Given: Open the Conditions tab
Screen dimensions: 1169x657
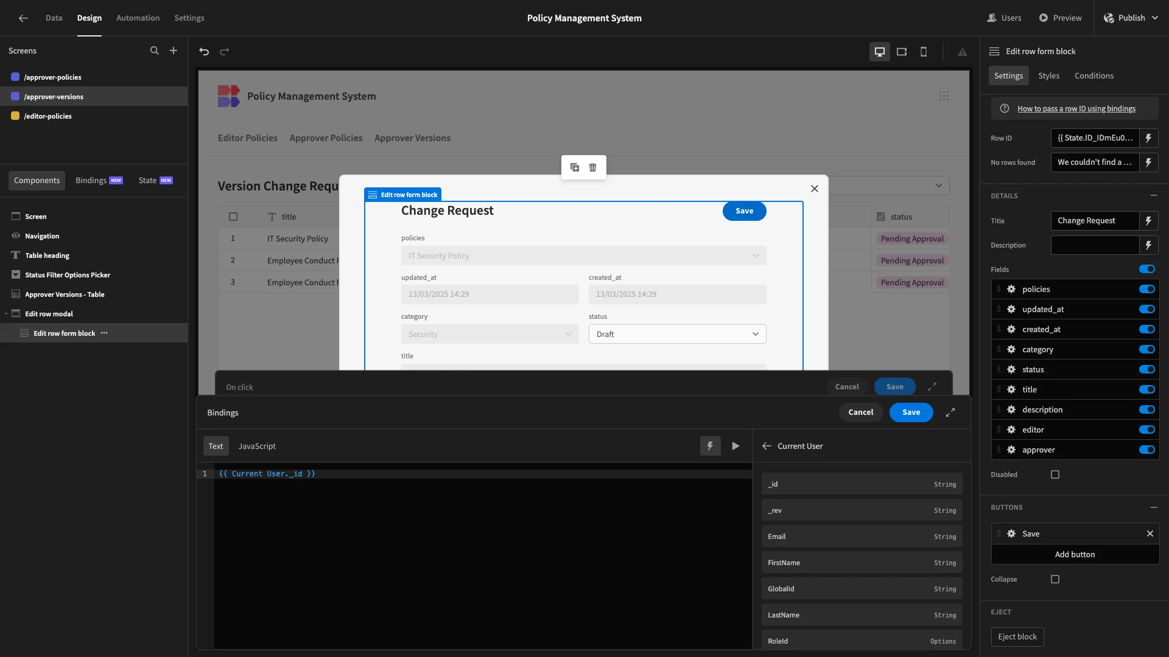Looking at the screenshot, I should [x=1094, y=76].
